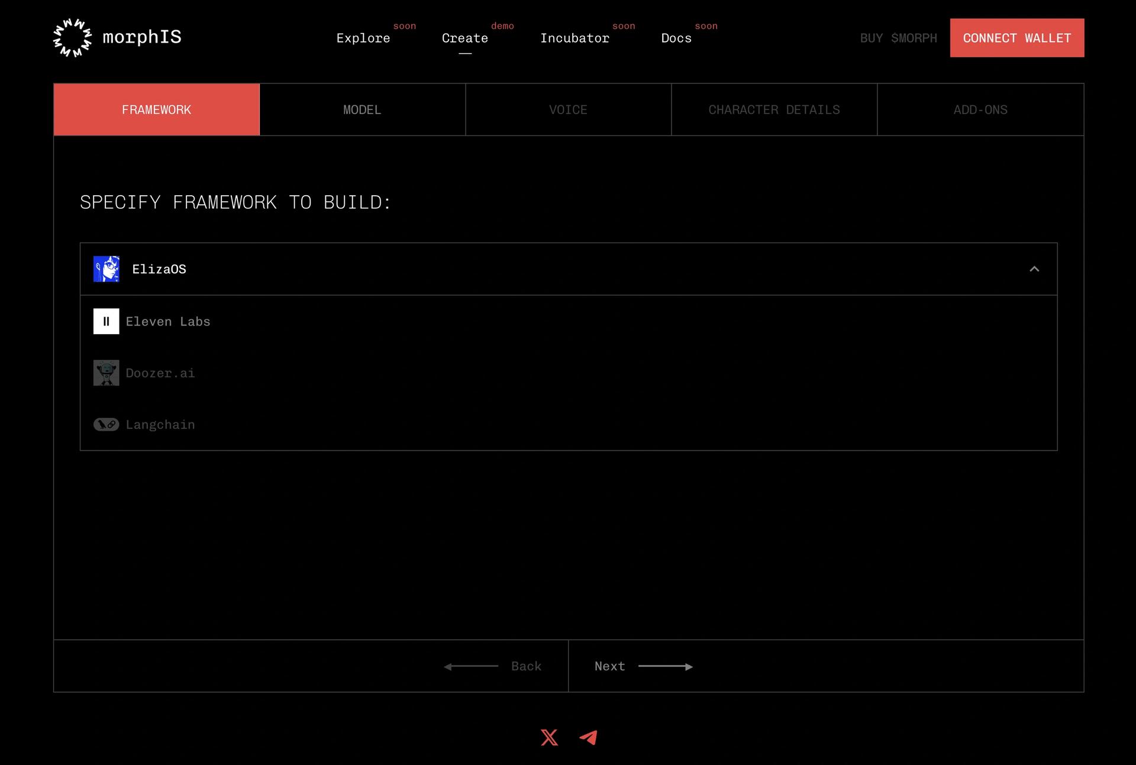Viewport: 1136px width, 765px height.
Task: Collapse the framework dropdown chevron
Action: pos(1034,269)
